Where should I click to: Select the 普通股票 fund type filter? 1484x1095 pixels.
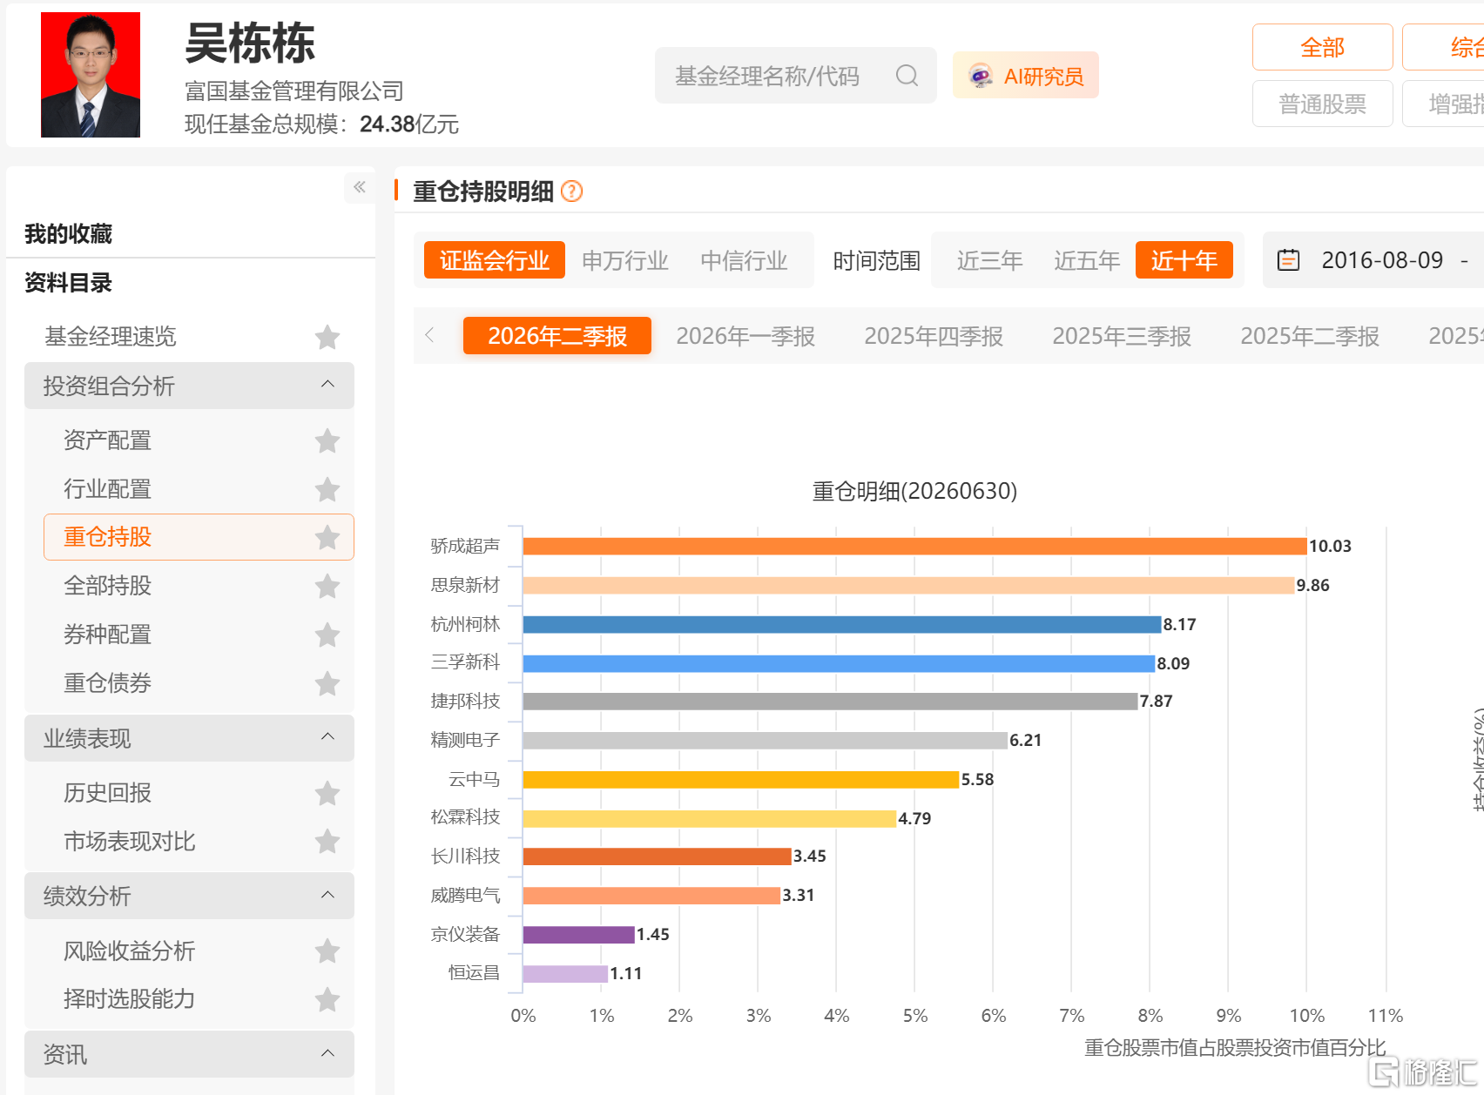point(1322,104)
